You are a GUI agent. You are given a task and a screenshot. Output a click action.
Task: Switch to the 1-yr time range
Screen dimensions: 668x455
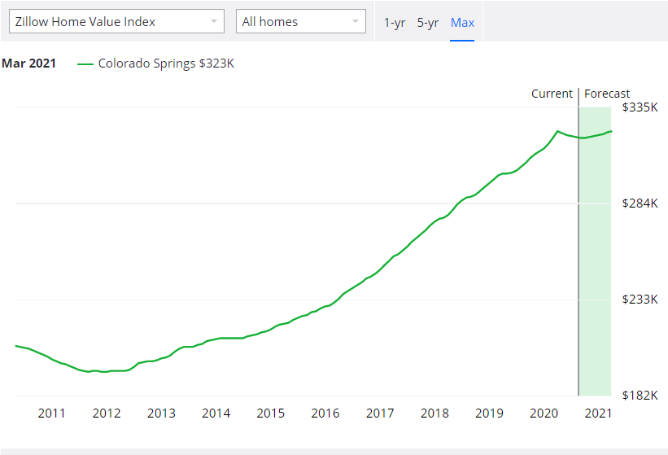point(395,22)
